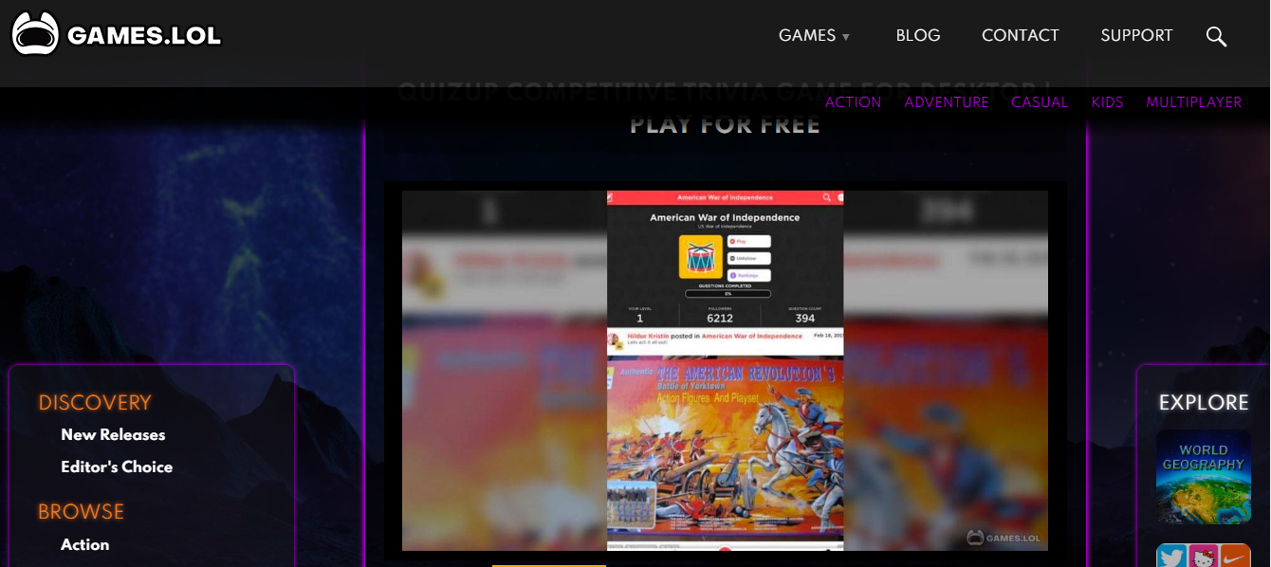Select the MULTIPLAYER category link

click(1193, 102)
